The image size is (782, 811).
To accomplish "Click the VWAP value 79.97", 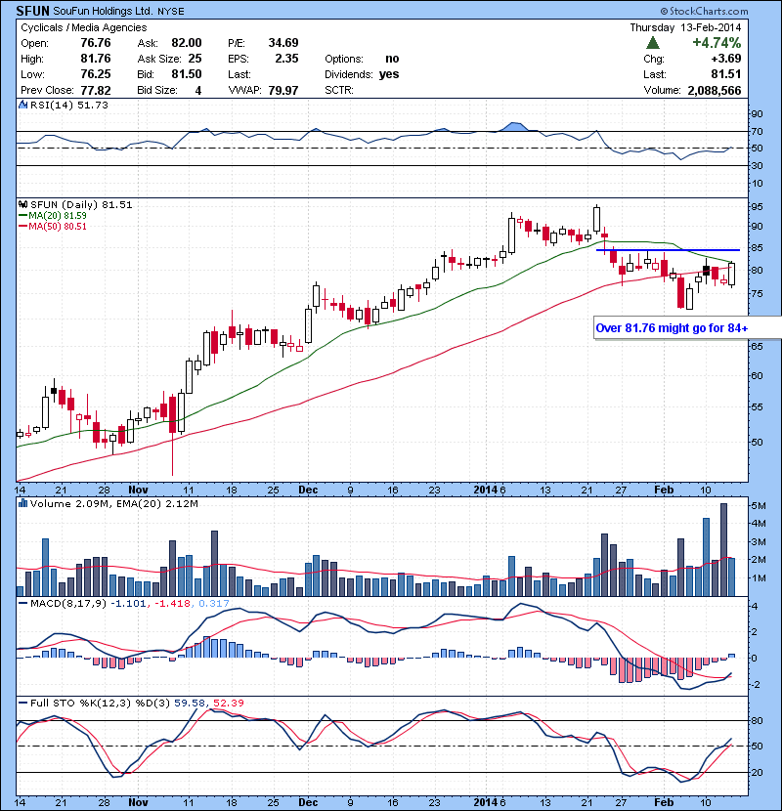I will pos(283,91).
